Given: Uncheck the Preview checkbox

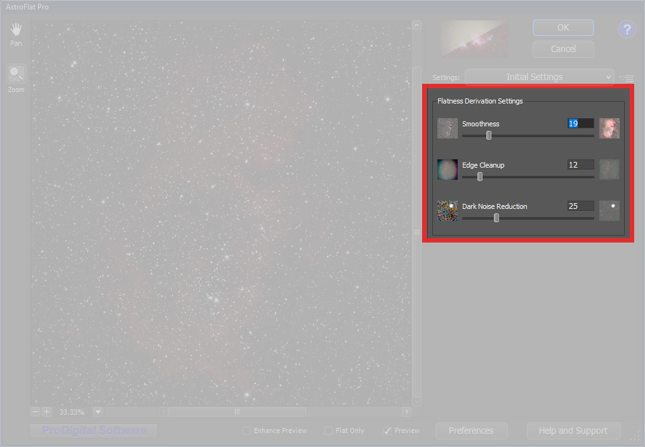Looking at the screenshot, I should click(387, 430).
